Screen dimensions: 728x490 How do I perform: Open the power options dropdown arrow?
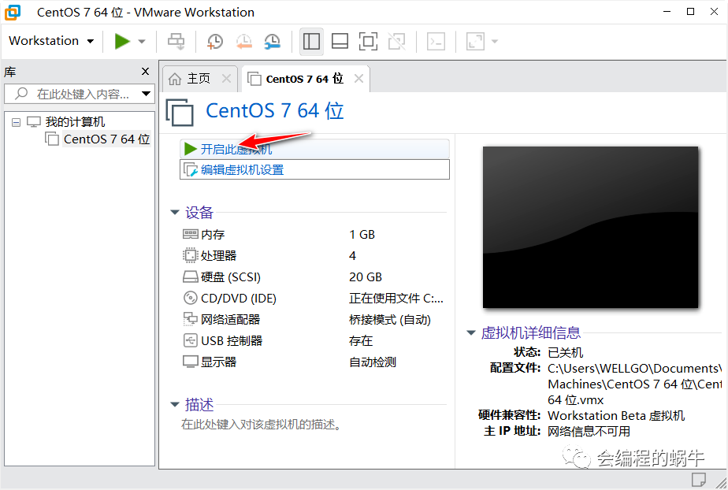[x=142, y=41]
